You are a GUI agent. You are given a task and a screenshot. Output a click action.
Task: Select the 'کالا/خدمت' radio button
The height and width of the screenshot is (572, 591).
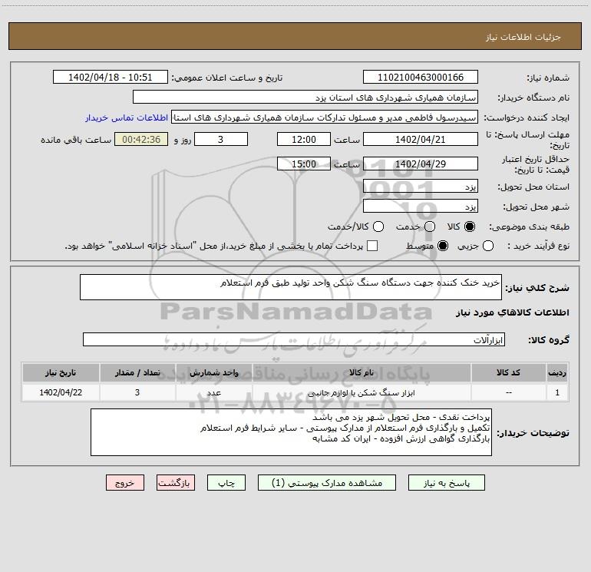378,226
